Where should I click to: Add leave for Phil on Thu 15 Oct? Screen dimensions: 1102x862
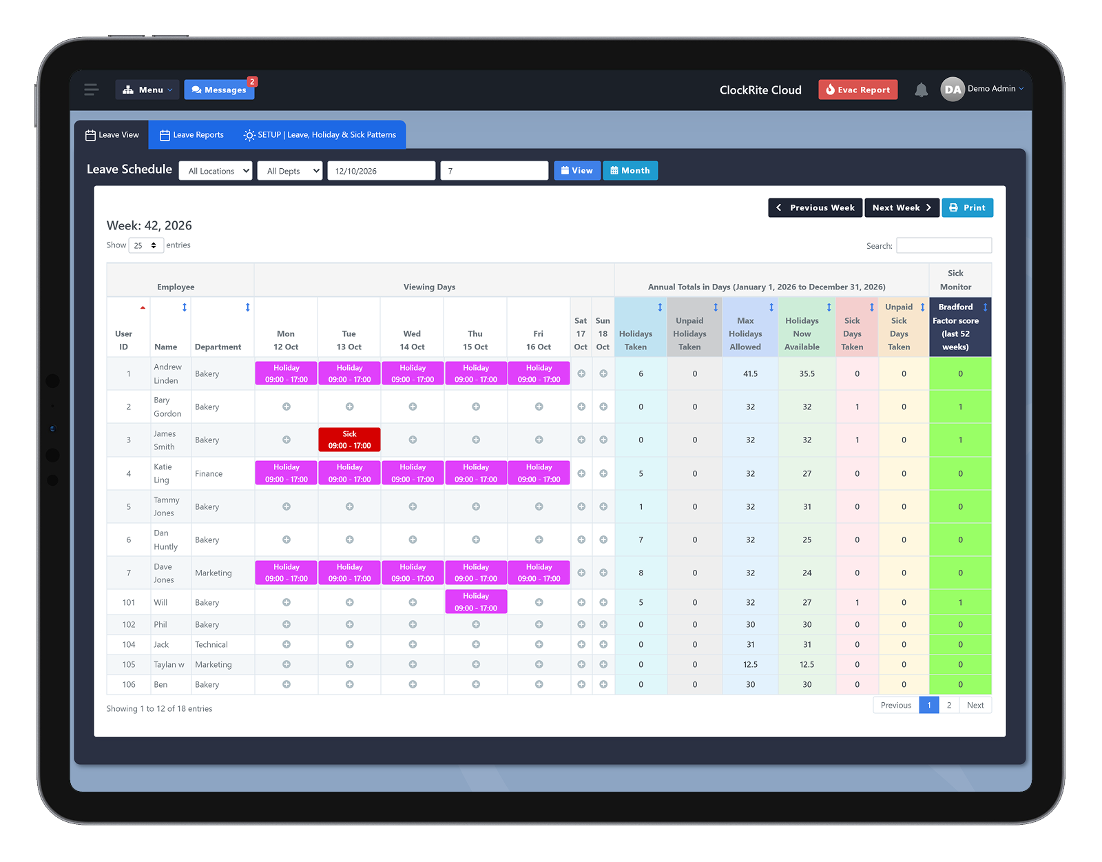(476, 624)
